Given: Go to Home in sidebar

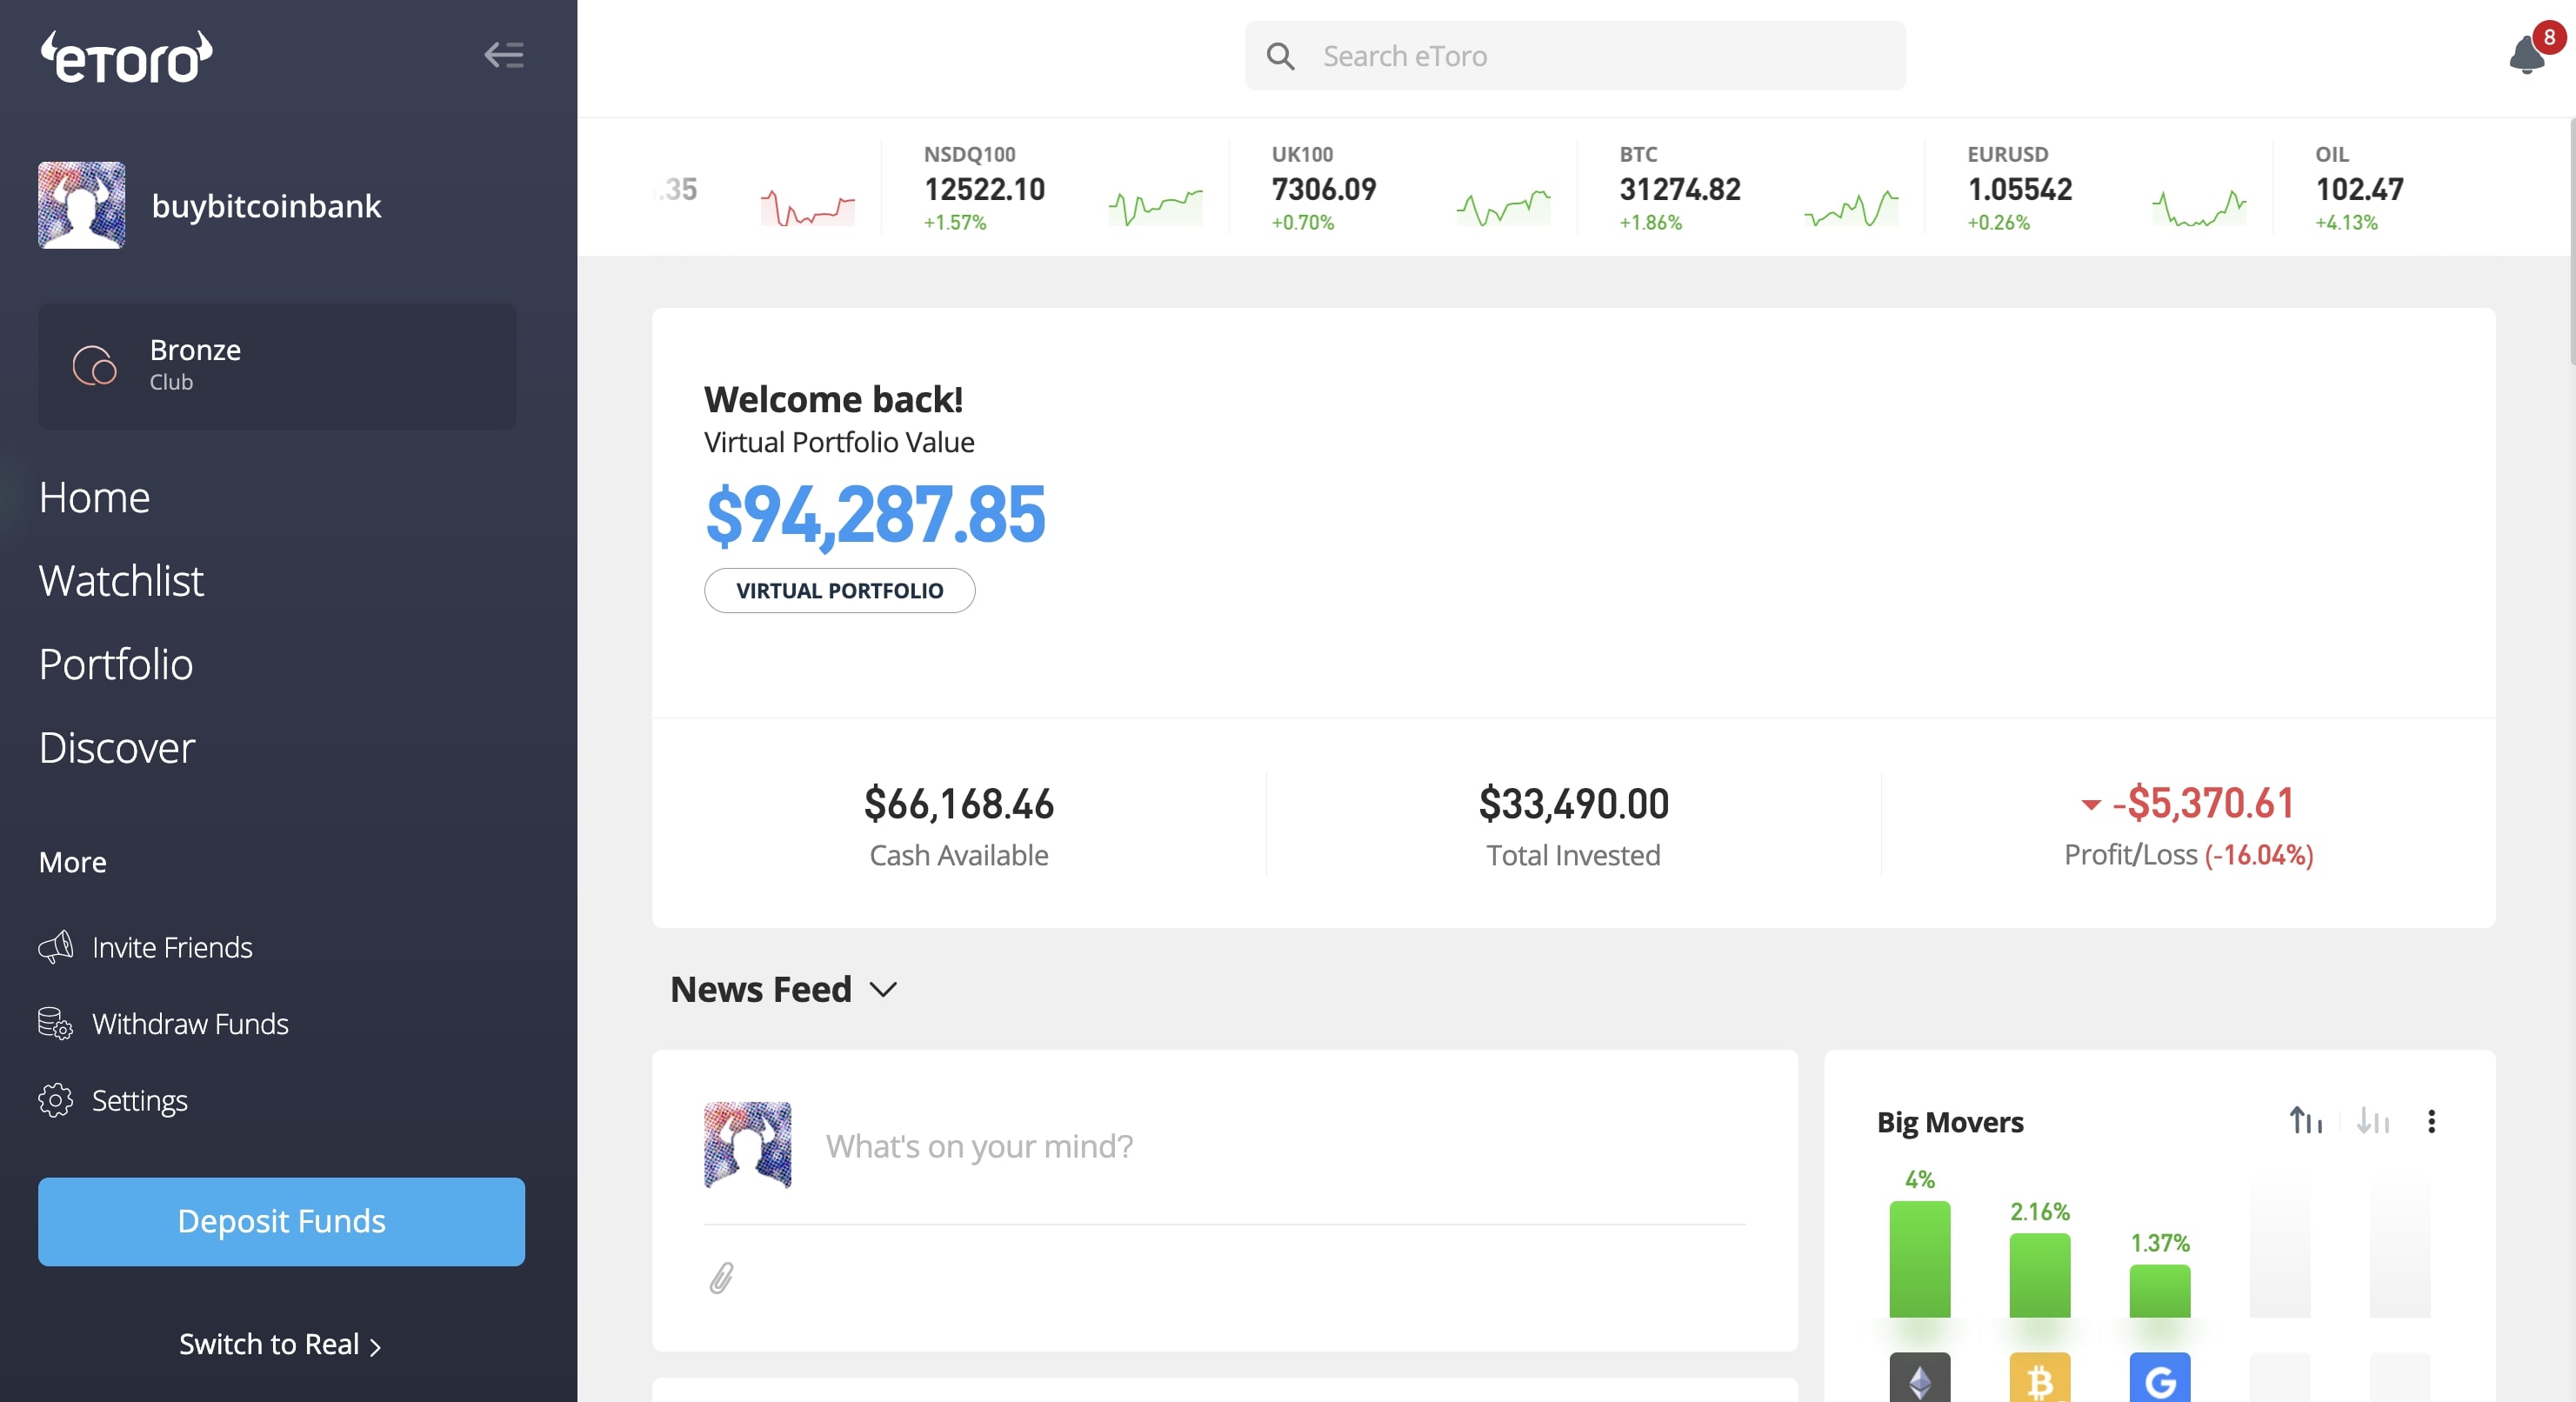Looking at the screenshot, I should 94,497.
